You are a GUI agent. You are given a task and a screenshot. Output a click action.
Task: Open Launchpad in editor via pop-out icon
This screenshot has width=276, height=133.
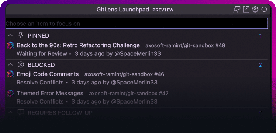click(246, 9)
